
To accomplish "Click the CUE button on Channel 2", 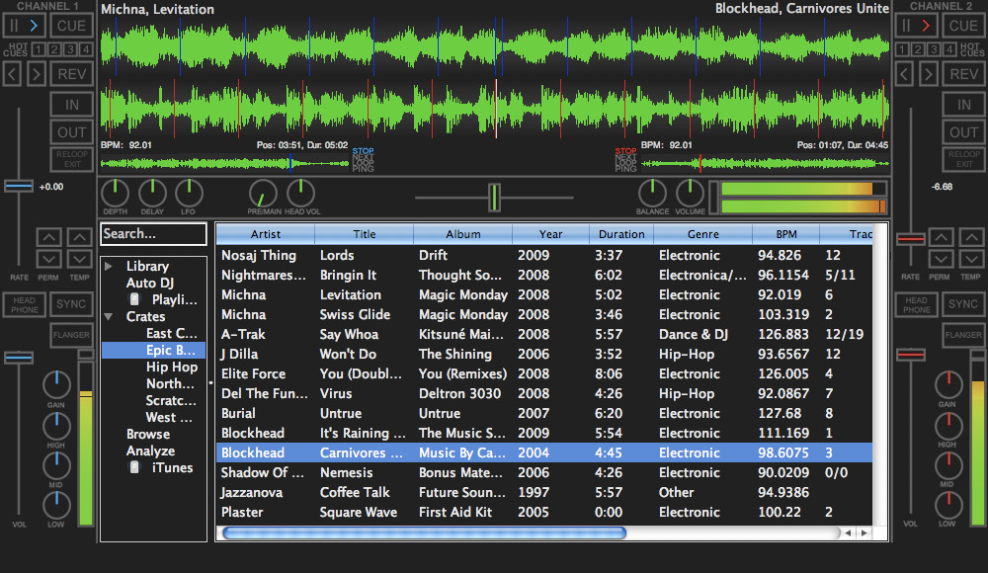I will (960, 26).
